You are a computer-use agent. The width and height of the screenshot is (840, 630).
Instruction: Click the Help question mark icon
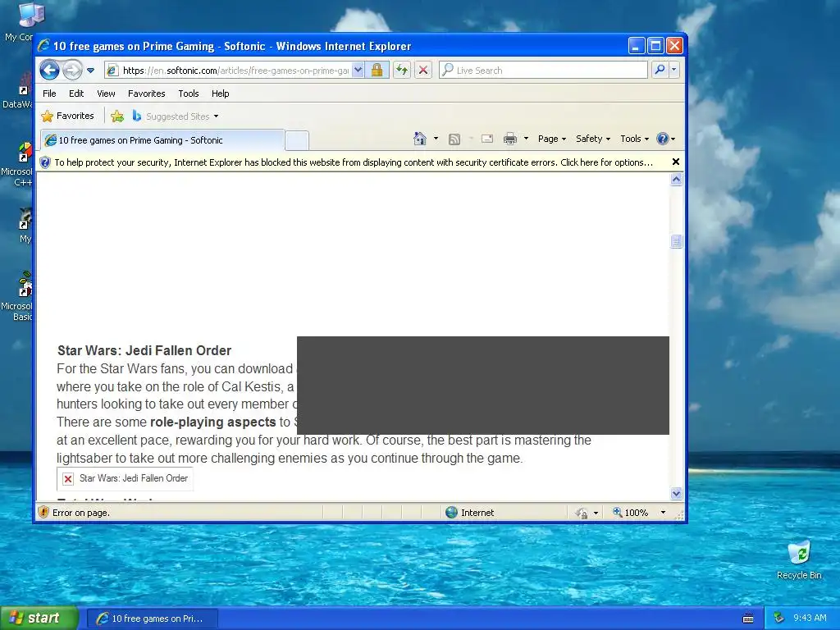pyautogui.click(x=663, y=139)
